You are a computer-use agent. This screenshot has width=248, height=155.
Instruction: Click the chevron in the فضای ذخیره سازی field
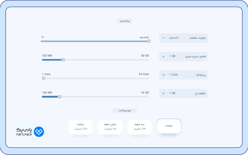pyautogui.click(x=164, y=56)
